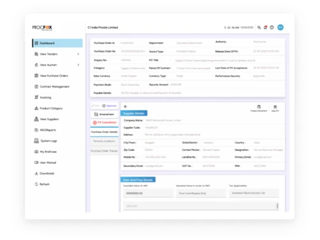Screen dimensions: 320x240
Task: Click the 'Secondary Email' label
Action: click(133, 166)
